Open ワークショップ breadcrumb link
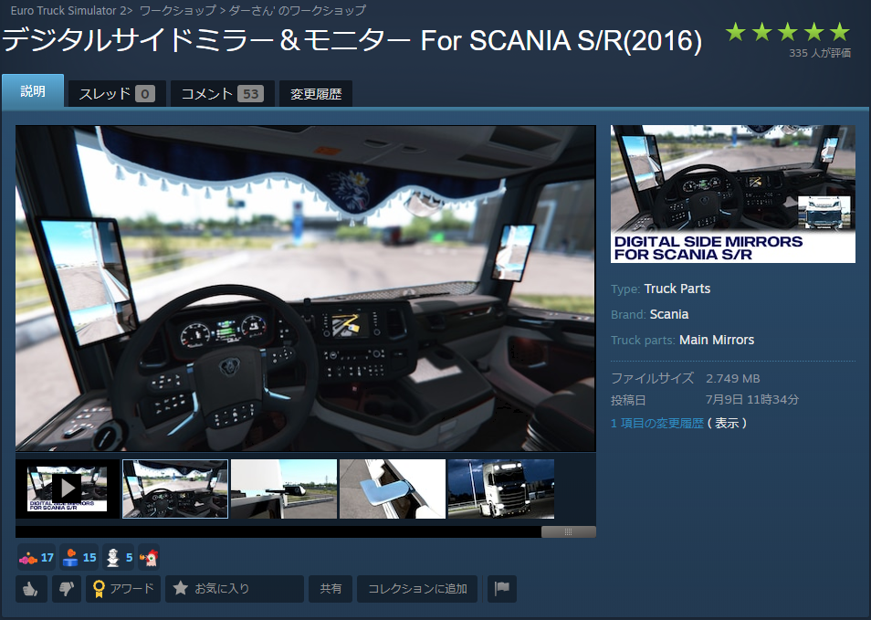Screen dimensions: 871x620 pos(177,11)
